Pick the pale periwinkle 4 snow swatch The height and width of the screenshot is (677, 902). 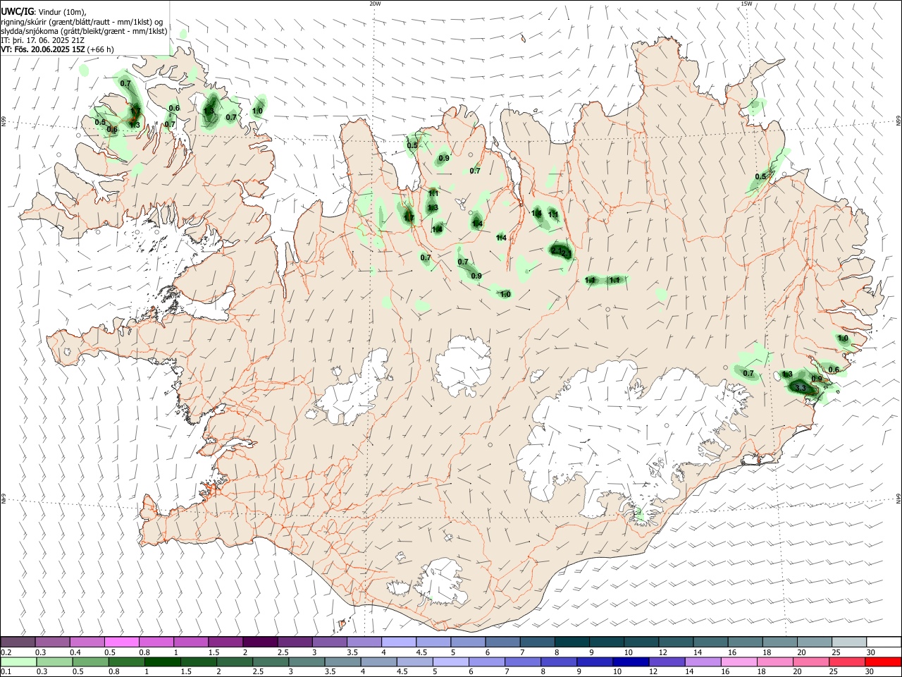(399, 642)
